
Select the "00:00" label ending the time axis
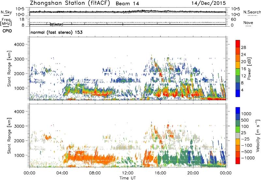point(226,173)
